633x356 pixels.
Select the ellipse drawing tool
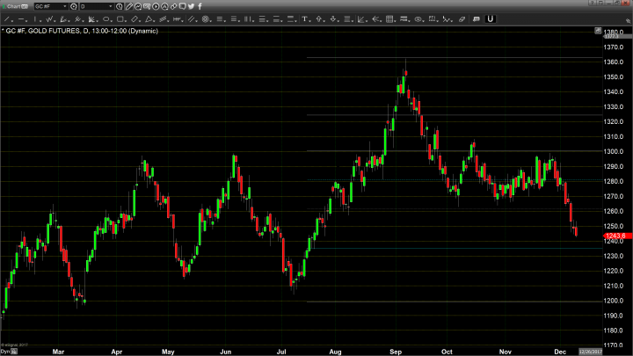click(106, 19)
